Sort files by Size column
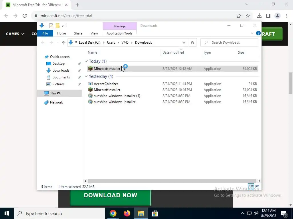The width and height of the screenshot is (293, 219). coord(241,52)
